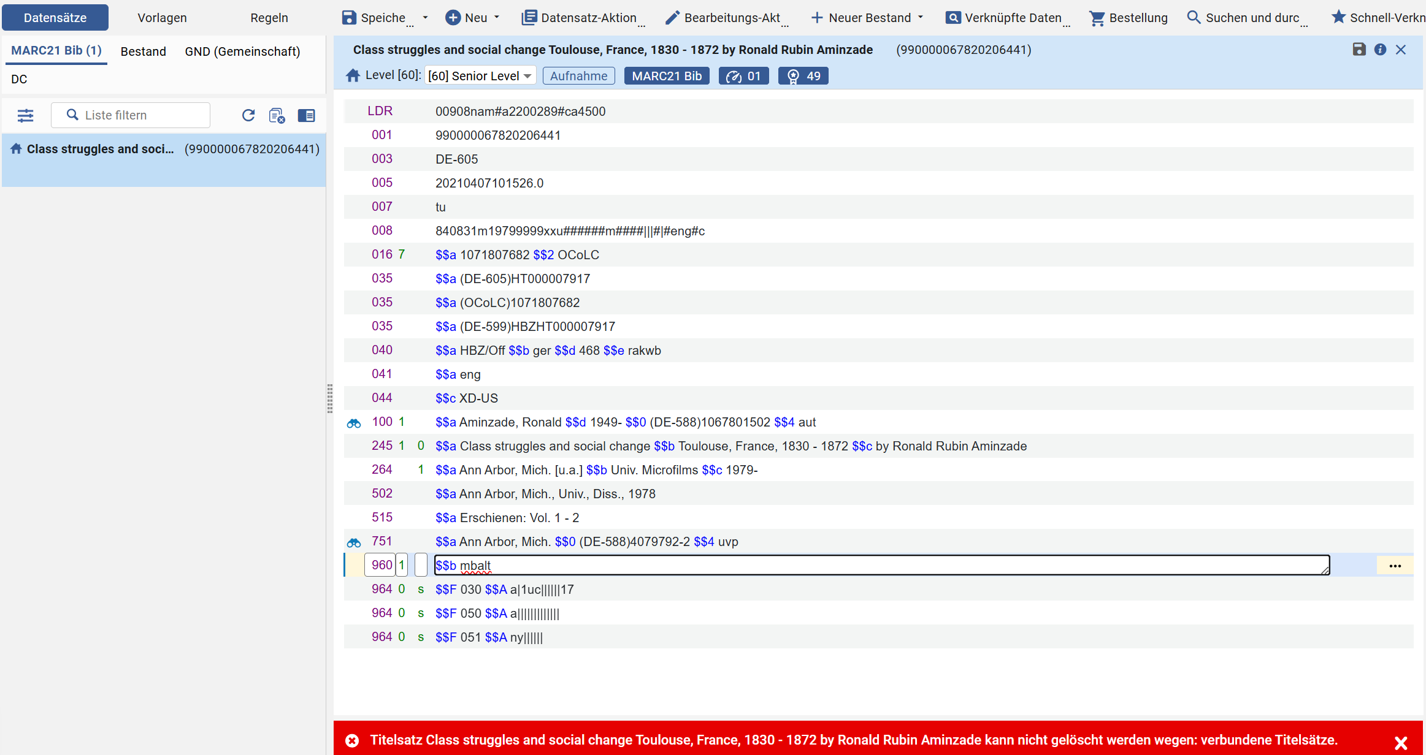
Task: Switch to the GND (Gemeinschaft) tab
Action: tap(242, 51)
